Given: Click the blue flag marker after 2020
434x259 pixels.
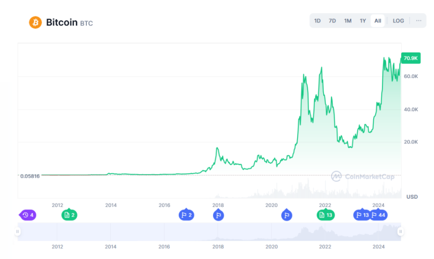Looking at the screenshot, I should point(286,215).
